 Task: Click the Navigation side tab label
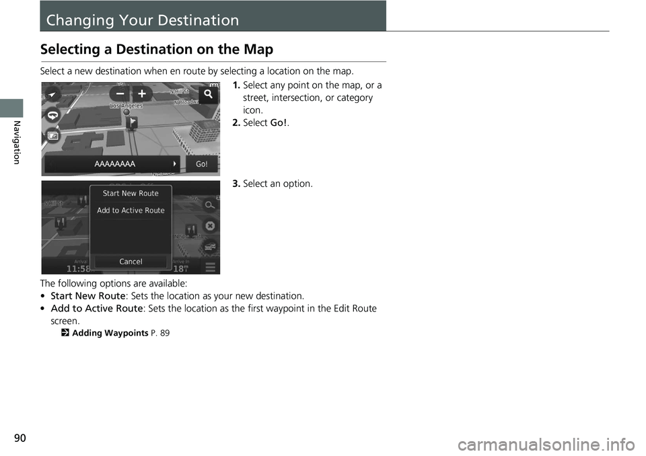click(17, 143)
